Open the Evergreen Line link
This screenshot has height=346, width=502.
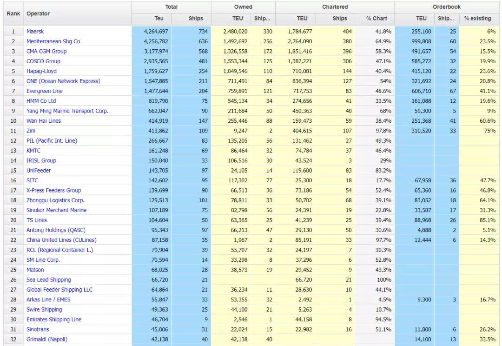click(x=44, y=91)
